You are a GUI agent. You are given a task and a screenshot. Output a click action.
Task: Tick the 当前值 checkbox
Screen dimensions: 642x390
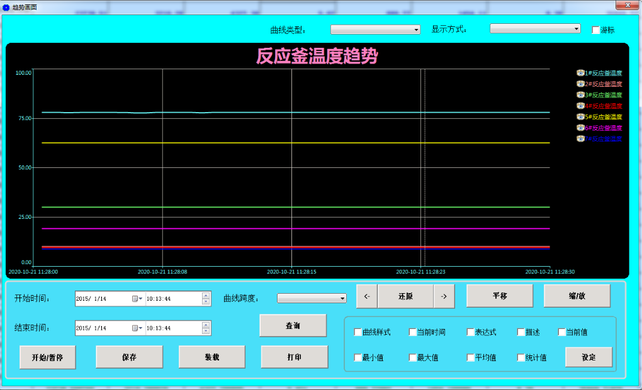[x=561, y=332]
